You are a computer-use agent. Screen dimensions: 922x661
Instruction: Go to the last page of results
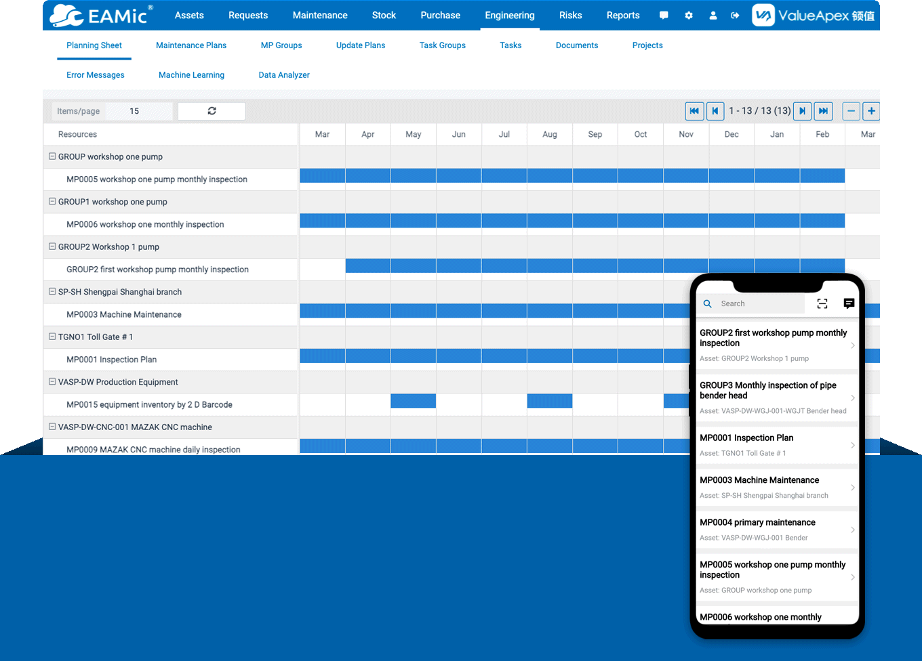click(823, 110)
